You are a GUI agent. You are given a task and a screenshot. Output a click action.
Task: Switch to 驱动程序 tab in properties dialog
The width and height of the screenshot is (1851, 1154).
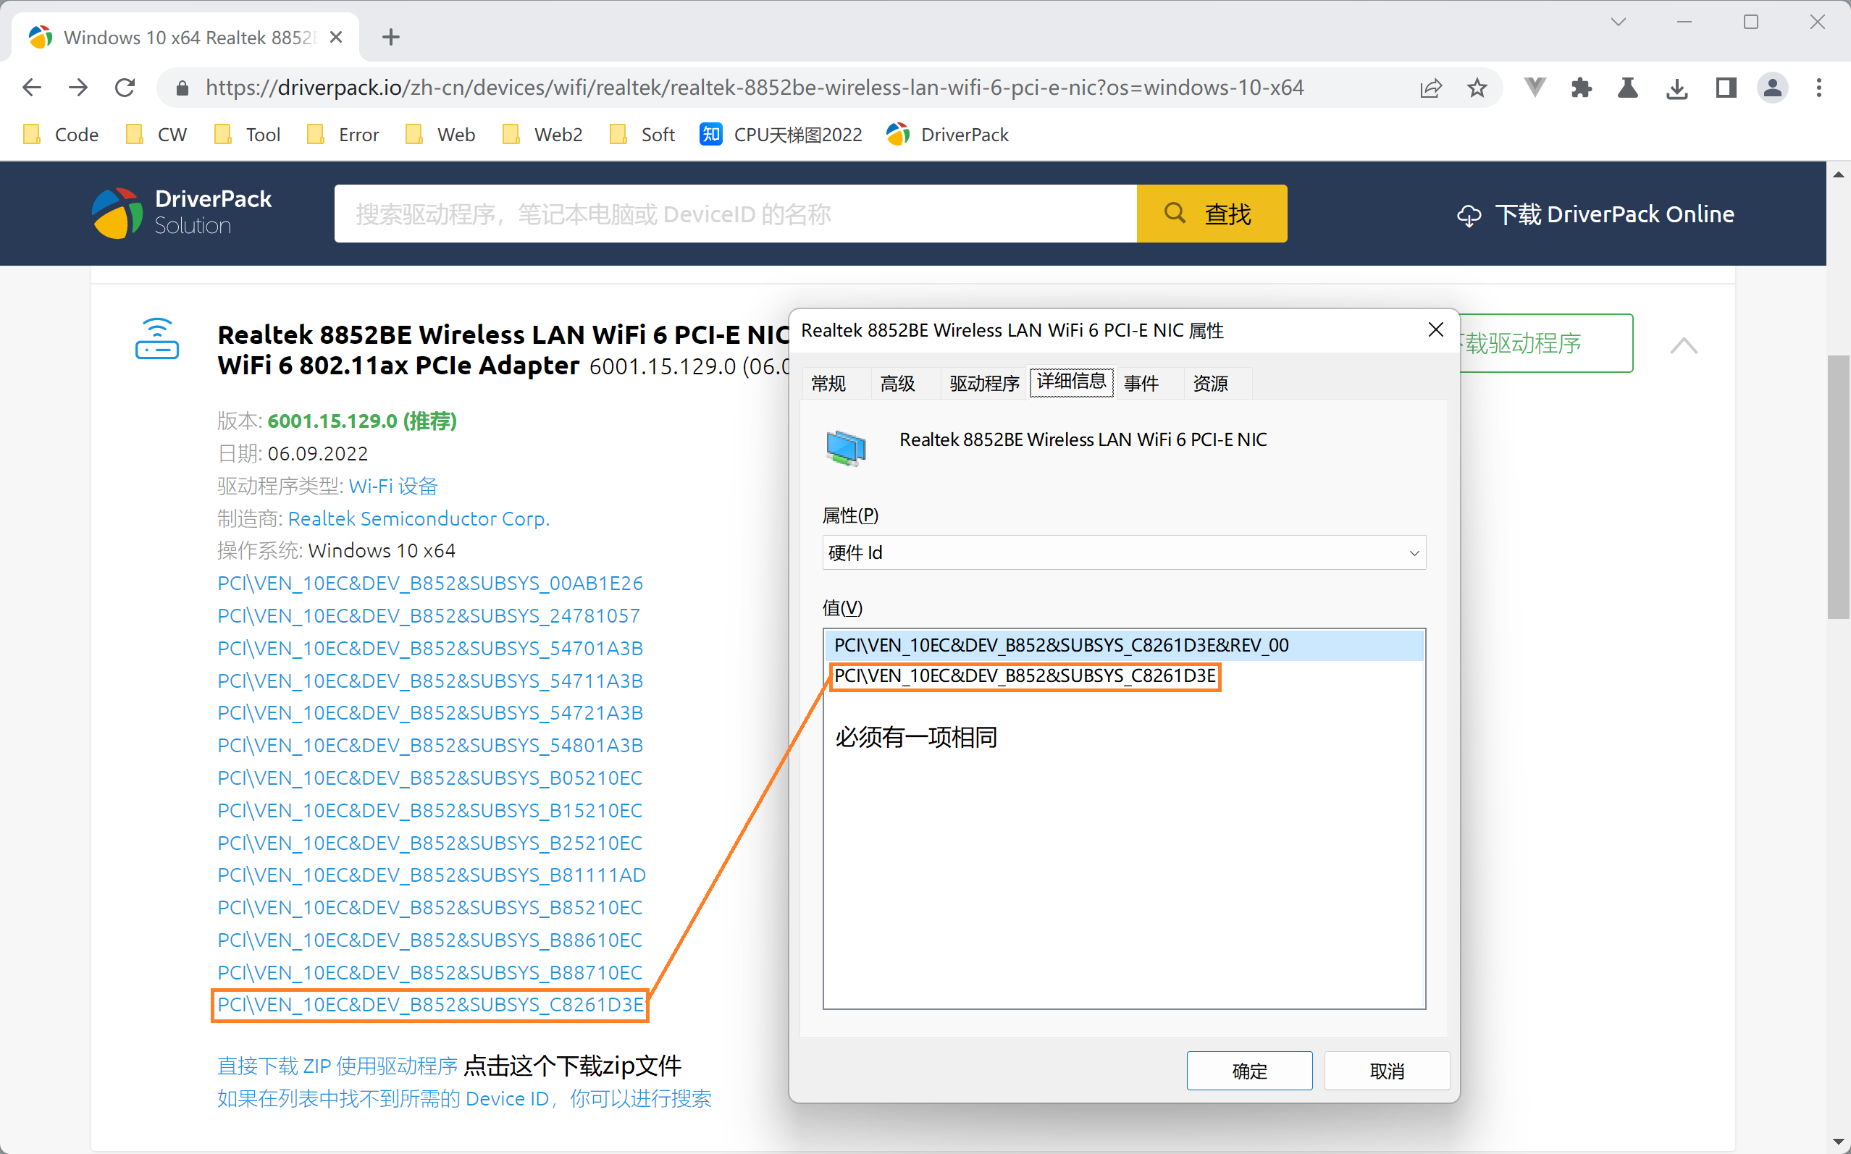[x=984, y=383]
